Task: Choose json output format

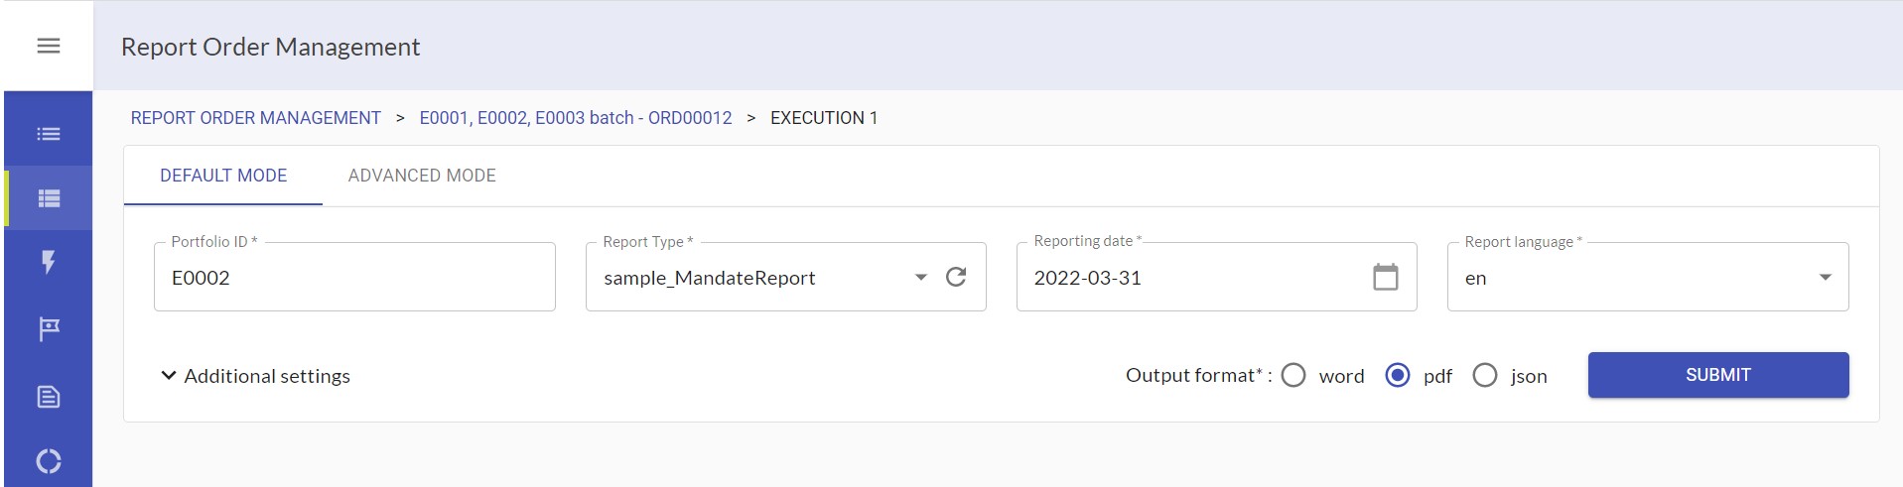Action: (1484, 375)
